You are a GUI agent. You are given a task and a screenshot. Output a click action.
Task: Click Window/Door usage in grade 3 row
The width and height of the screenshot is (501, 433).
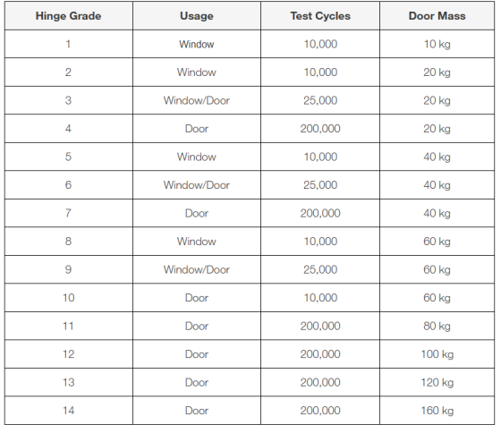[197, 100]
